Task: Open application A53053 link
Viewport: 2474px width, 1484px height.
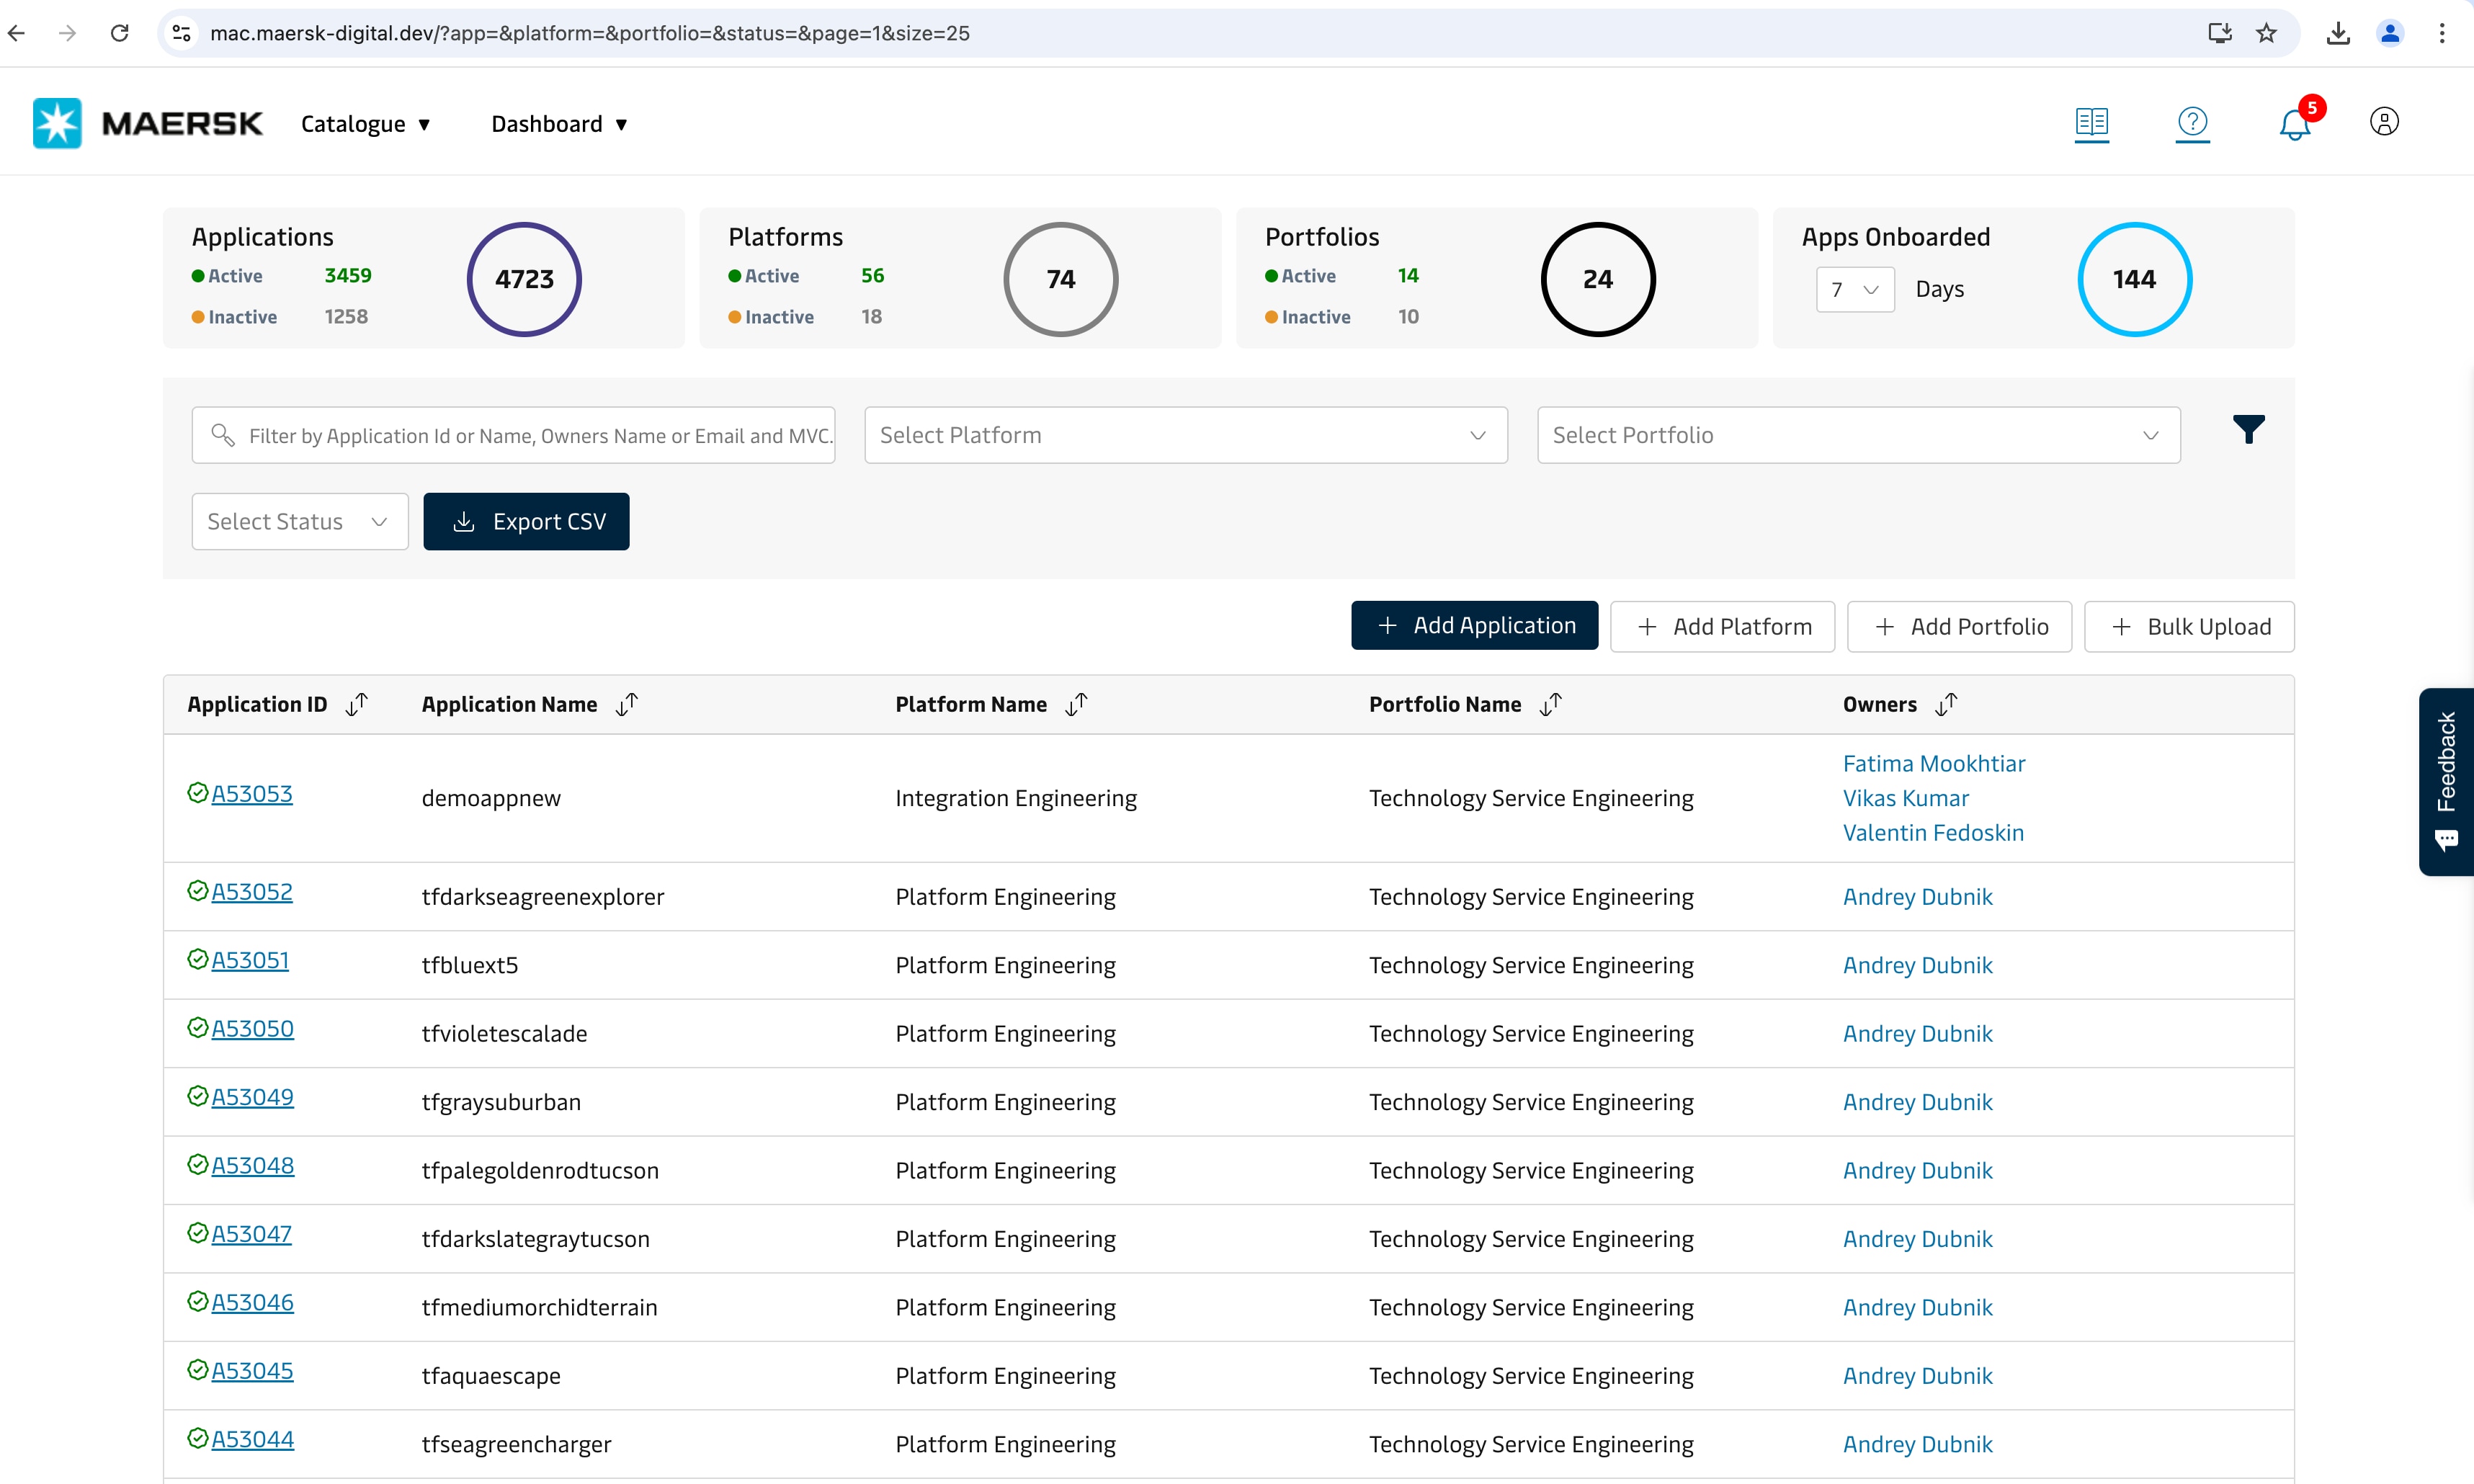Action: [252, 794]
